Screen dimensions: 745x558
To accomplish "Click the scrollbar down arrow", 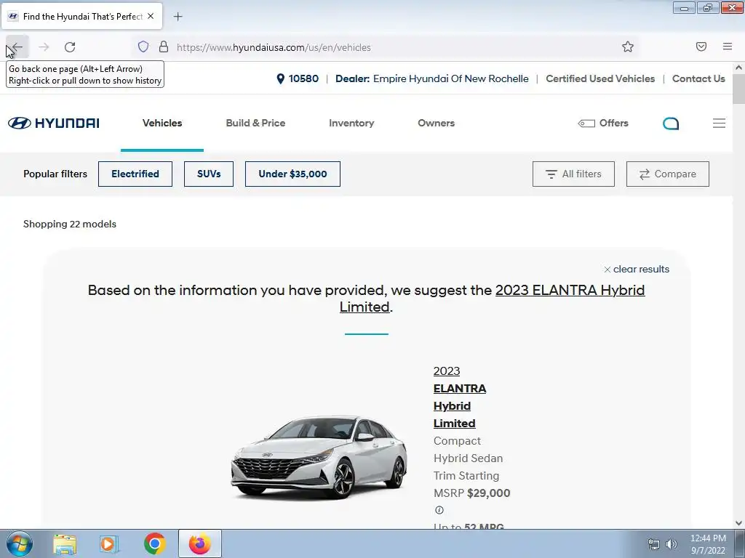I will pyautogui.click(x=738, y=523).
